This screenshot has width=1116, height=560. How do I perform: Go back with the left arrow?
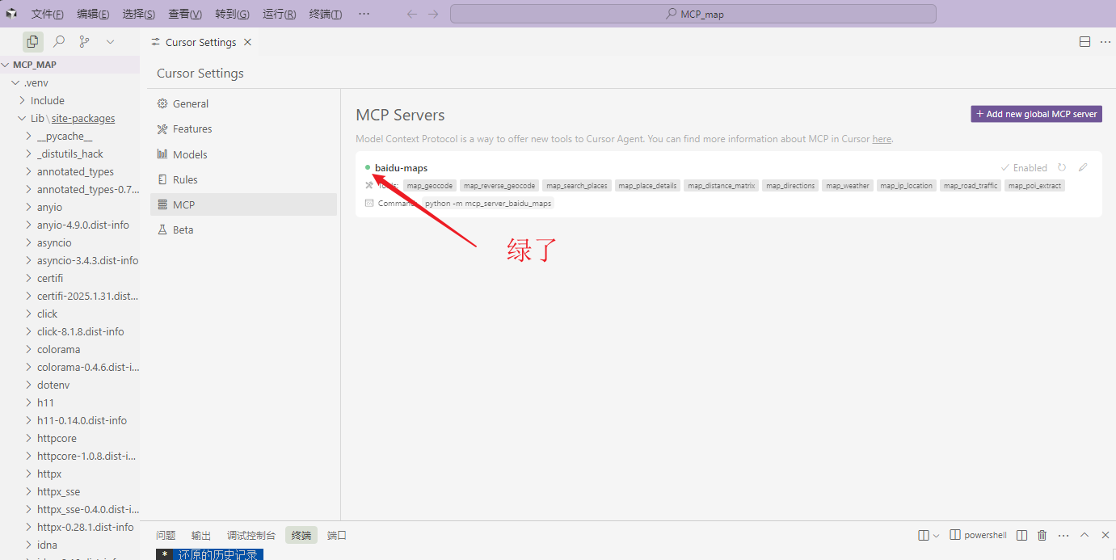point(412,14)
